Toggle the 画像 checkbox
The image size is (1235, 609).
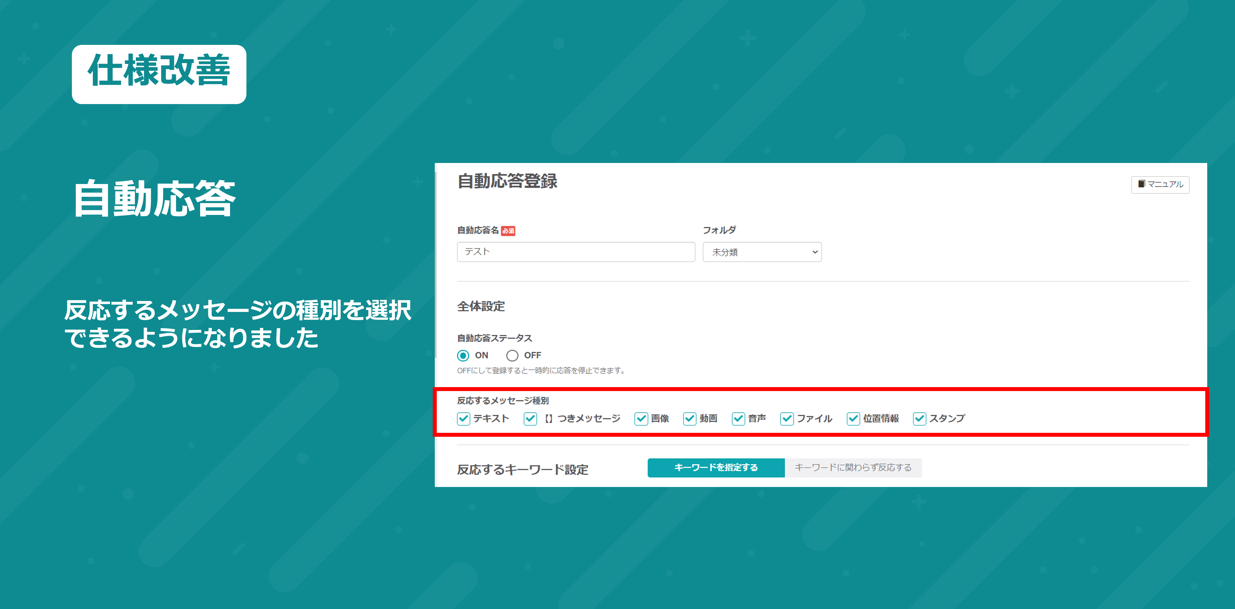coord(641,419)
